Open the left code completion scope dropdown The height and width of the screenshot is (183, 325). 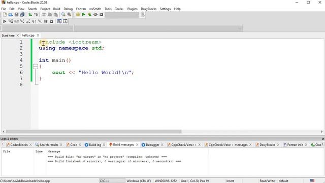click(38, 28)
